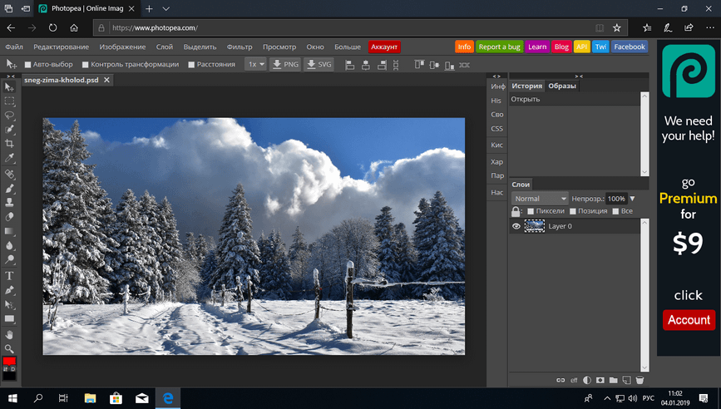Select the Path Select tool
The image size is (721, 409).
click(9, 304)
